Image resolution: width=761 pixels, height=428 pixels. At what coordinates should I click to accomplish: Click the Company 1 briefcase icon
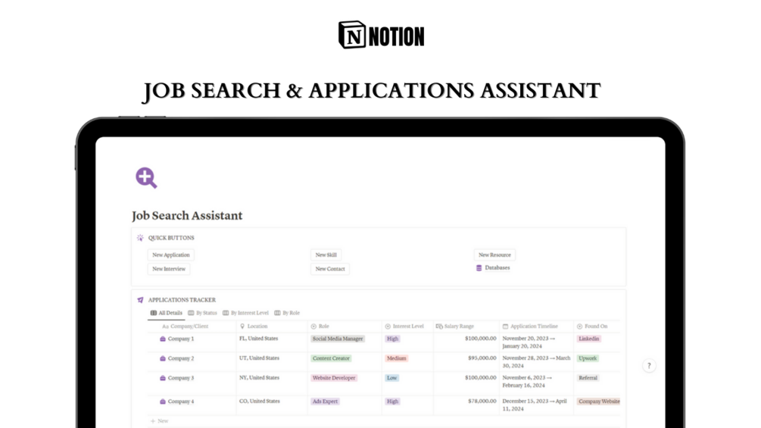[163, 339]
